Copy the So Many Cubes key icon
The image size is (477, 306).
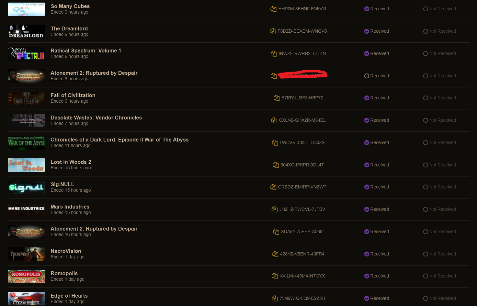[x=273, y=9]
